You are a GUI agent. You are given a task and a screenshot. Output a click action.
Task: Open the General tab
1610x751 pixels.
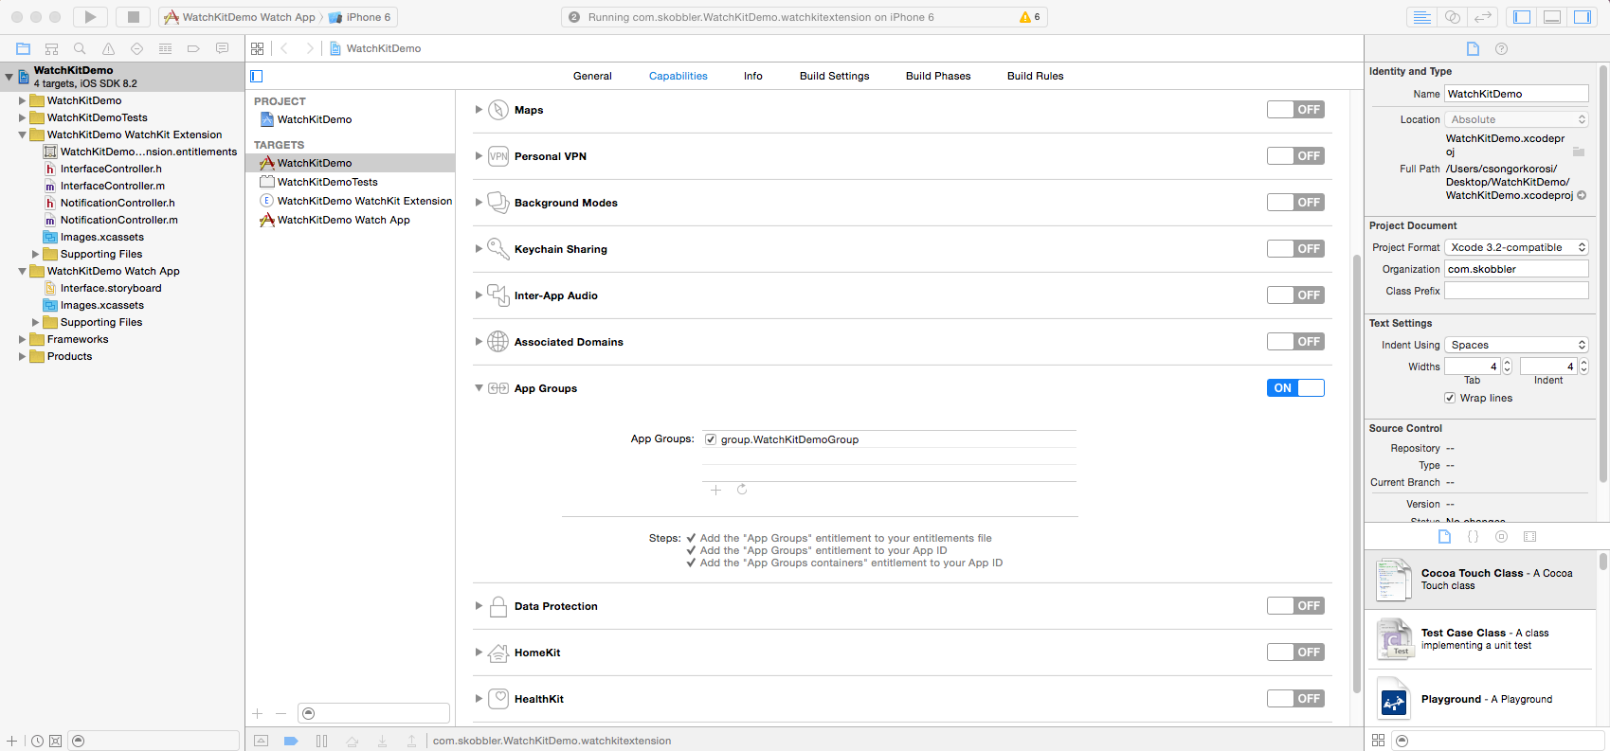(592, 76)
